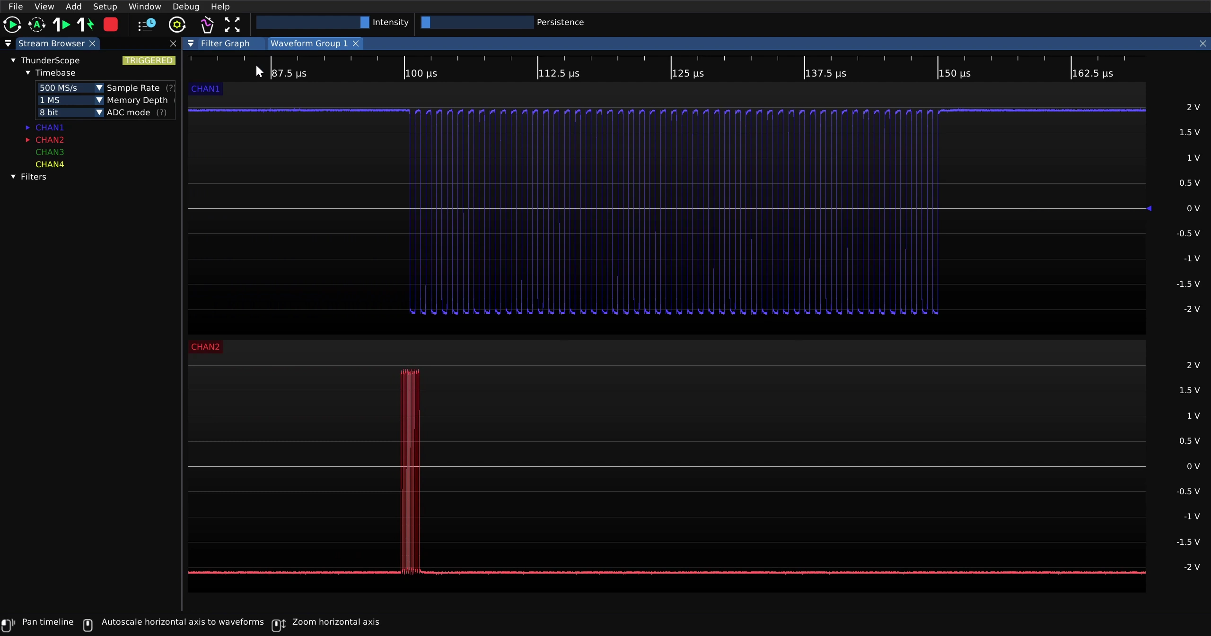Open the Help menu

[x=220, y=7]
